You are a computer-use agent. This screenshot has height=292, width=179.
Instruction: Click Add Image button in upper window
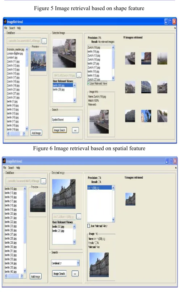pos(36,133)
